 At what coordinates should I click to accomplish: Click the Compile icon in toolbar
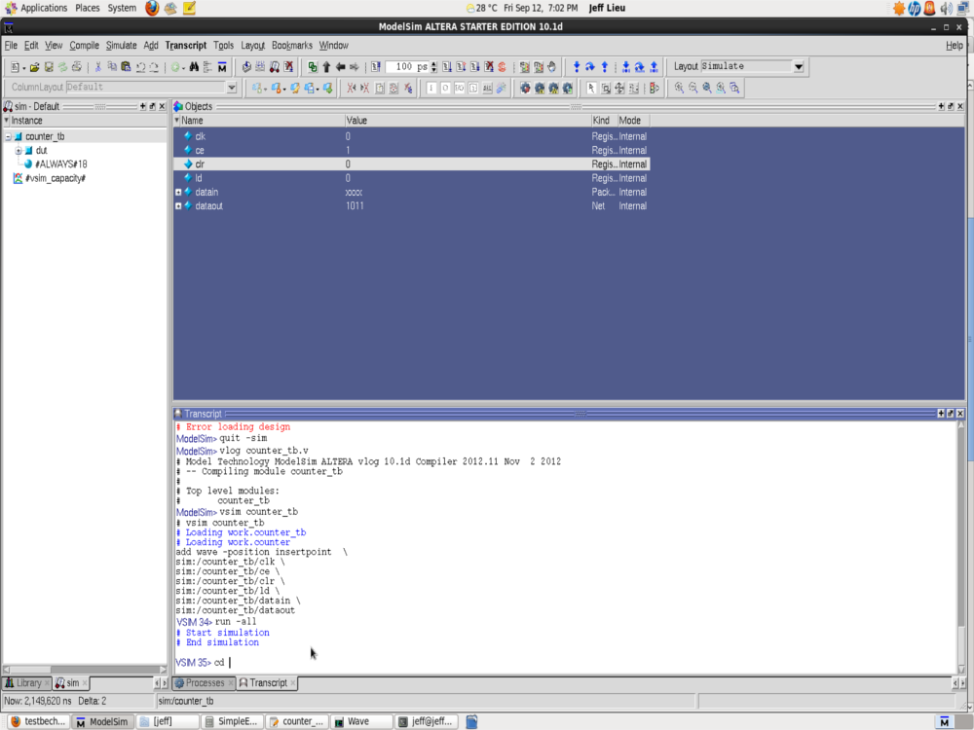(x=246, y=67)
